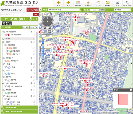Image resolution: width=133 pixels, height=114 pixels.
Task: Click the 画像保存 save image icon
Action: click(x=108, y=3)
